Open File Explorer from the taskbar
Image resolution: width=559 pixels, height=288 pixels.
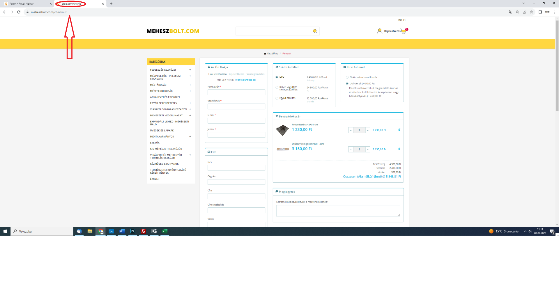click(x=90, y=231)
